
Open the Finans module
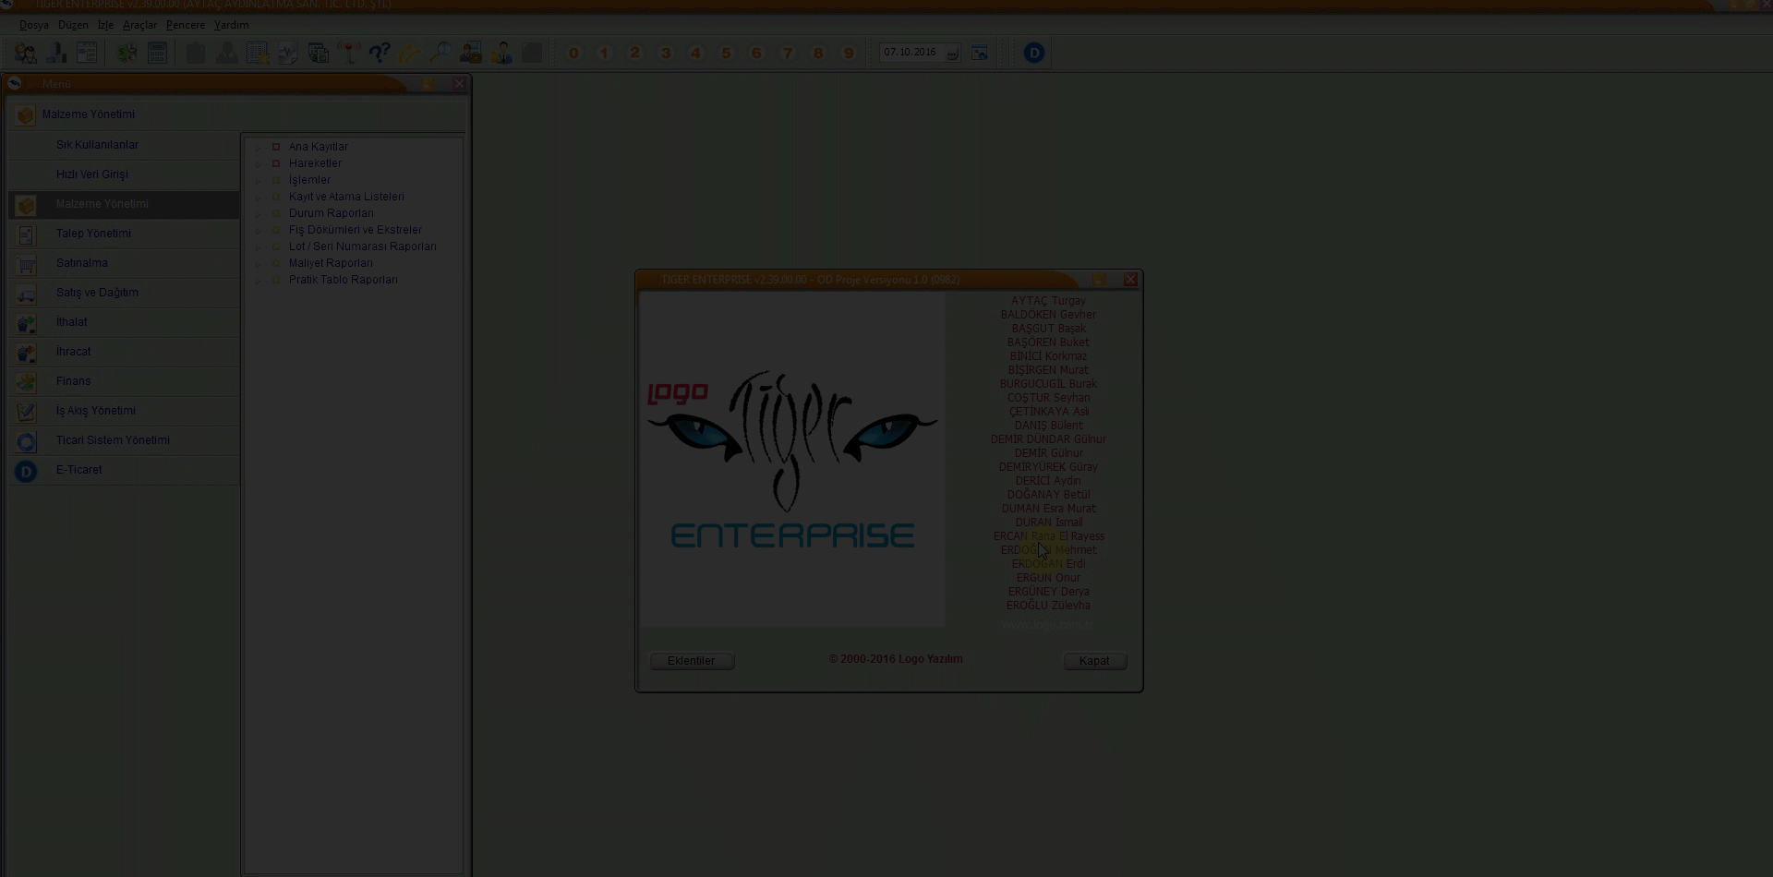tap(124, 381)
